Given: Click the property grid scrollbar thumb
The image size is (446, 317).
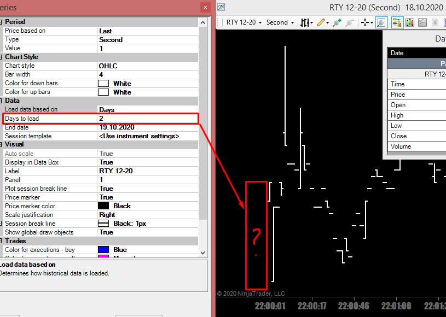Looking at the screenshot, I should (203, 123).
